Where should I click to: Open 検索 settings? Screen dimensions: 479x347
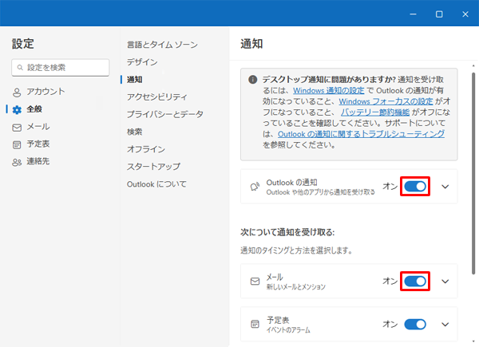click(x=135, y=132)
